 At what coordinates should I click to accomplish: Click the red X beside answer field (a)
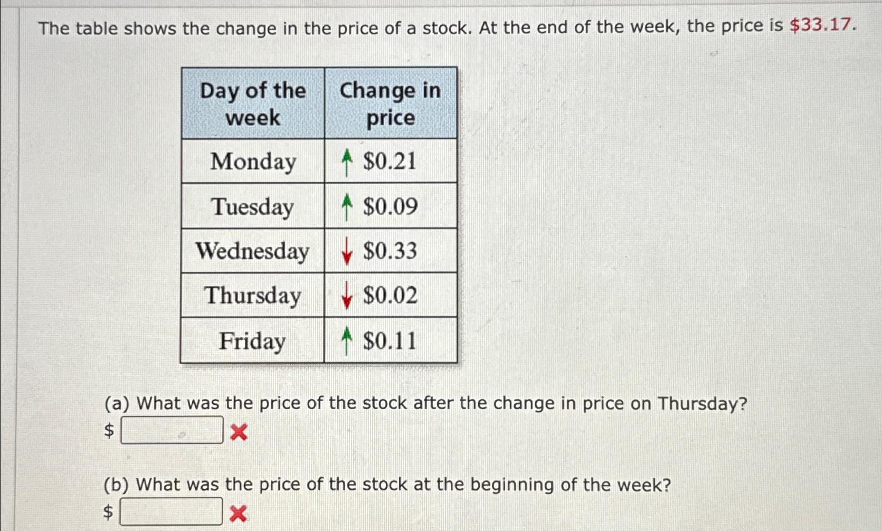[x=239, y=432]
